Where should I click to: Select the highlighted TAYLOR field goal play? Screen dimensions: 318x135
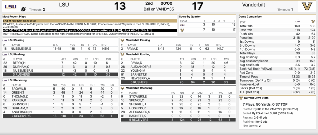click(x=90, y=30)
